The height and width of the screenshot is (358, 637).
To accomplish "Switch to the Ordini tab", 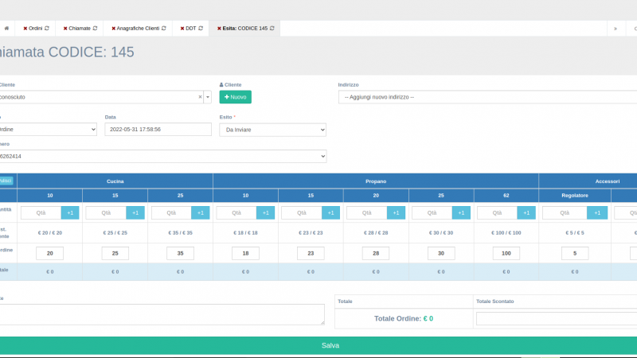I will point(35,28).
